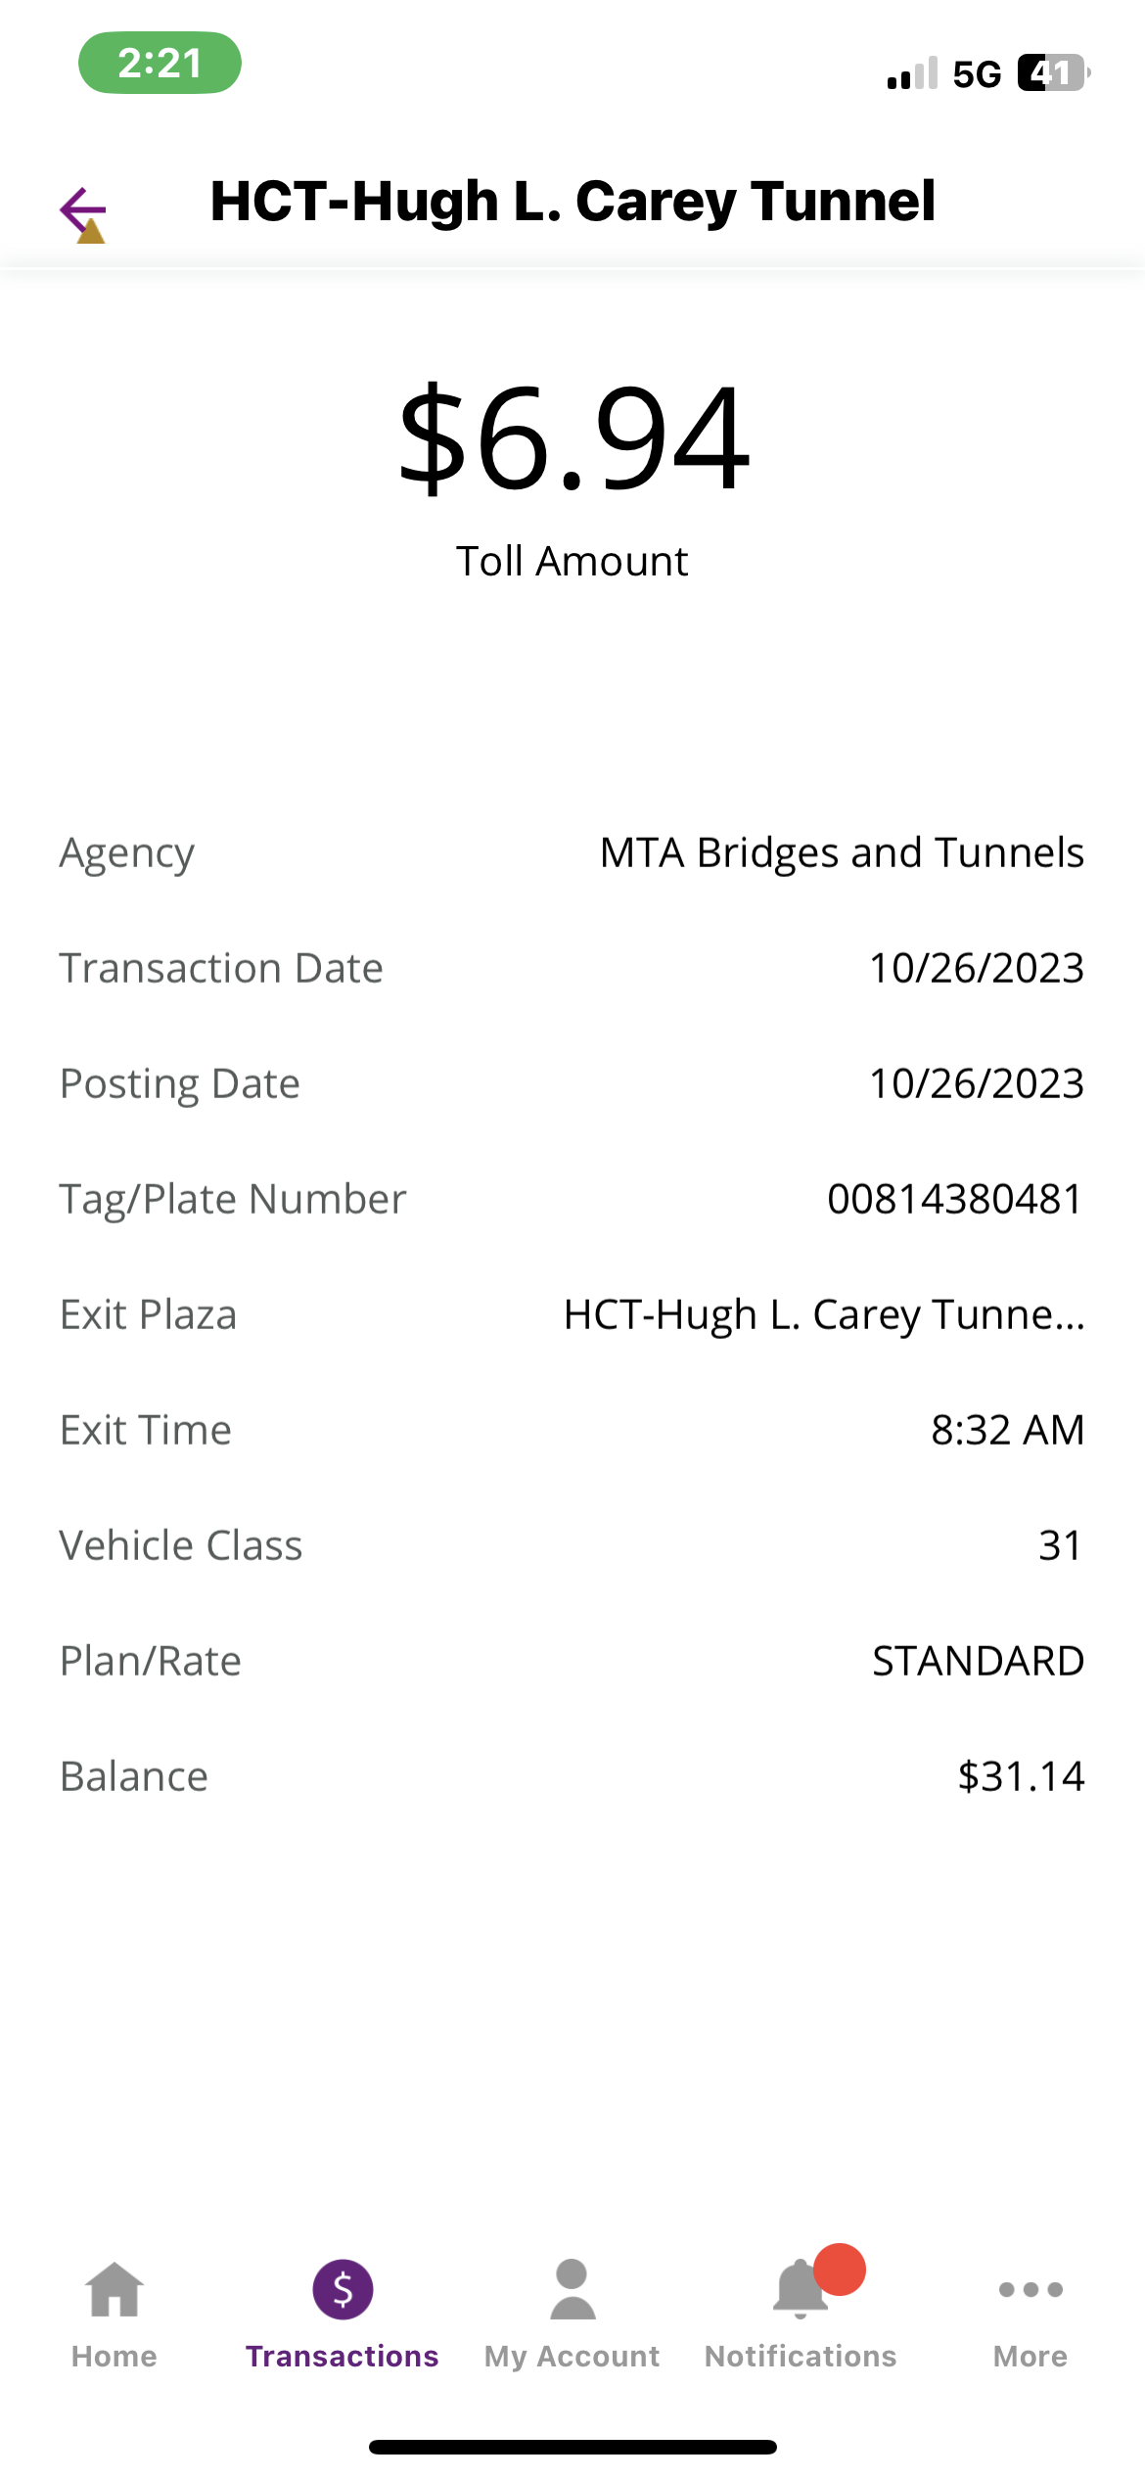Tap the $6.94 toll amount

(574, 436)
